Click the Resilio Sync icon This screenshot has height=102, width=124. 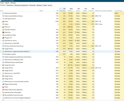(x=3, y=32)
